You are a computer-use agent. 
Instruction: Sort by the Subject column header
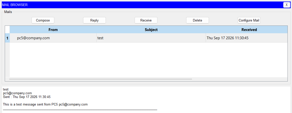[x=151, y=29]
